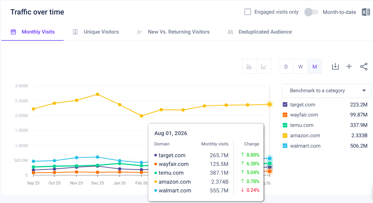373x203 pixels.
Task: Click amazon.com Oct 25 data point
Action: tap(54, 103)
